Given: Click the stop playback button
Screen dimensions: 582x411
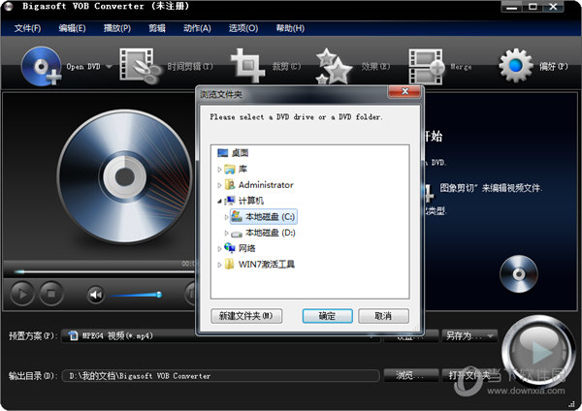Looking at the screenshot, I should (51, 294).
